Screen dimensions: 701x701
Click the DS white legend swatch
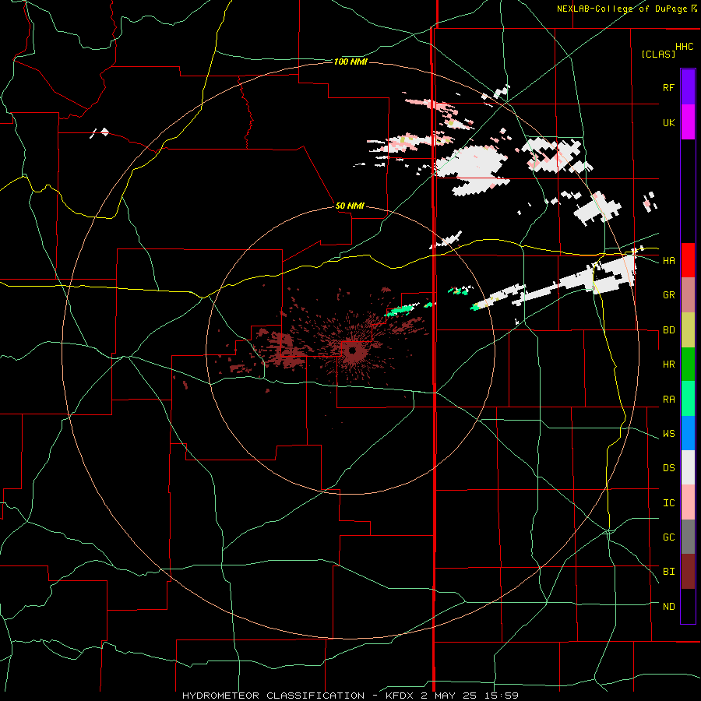click(x=688, y=467)
